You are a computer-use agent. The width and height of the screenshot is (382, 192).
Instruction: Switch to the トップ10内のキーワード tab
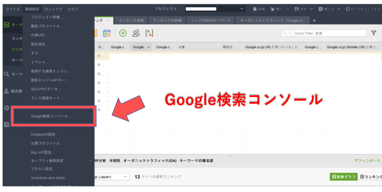(x=211, y=21)
